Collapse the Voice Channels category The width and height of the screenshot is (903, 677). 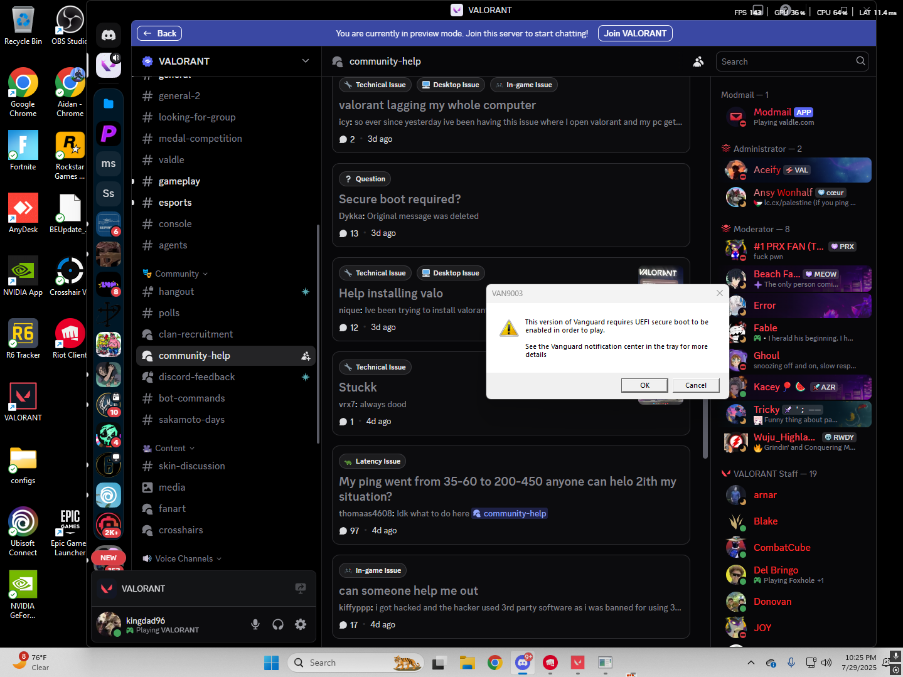182,558
